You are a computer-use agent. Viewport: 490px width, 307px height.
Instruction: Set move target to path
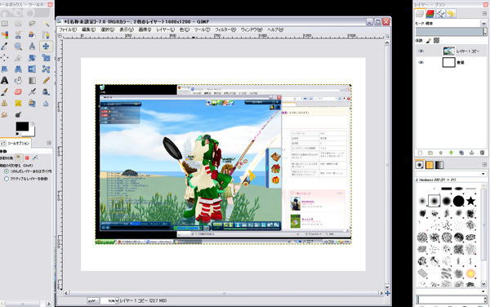pyautogui.click(x=35, y=158)
